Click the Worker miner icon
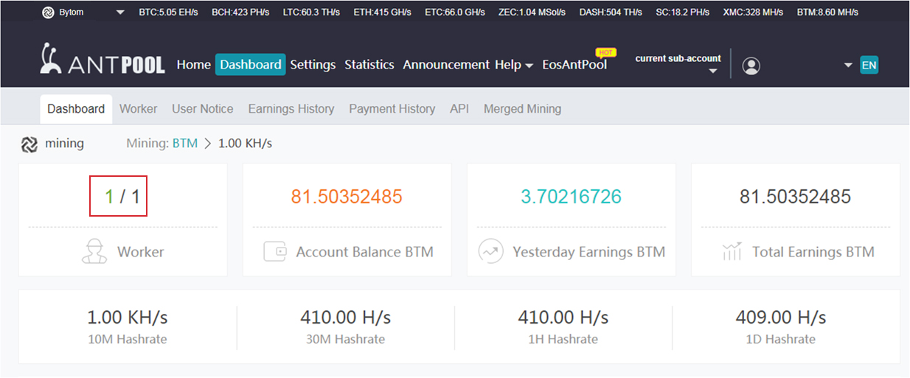 pyautogui.click(x=94, y=251)
